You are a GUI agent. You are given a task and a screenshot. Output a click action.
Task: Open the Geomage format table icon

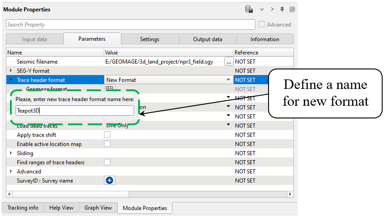point(110,88)
